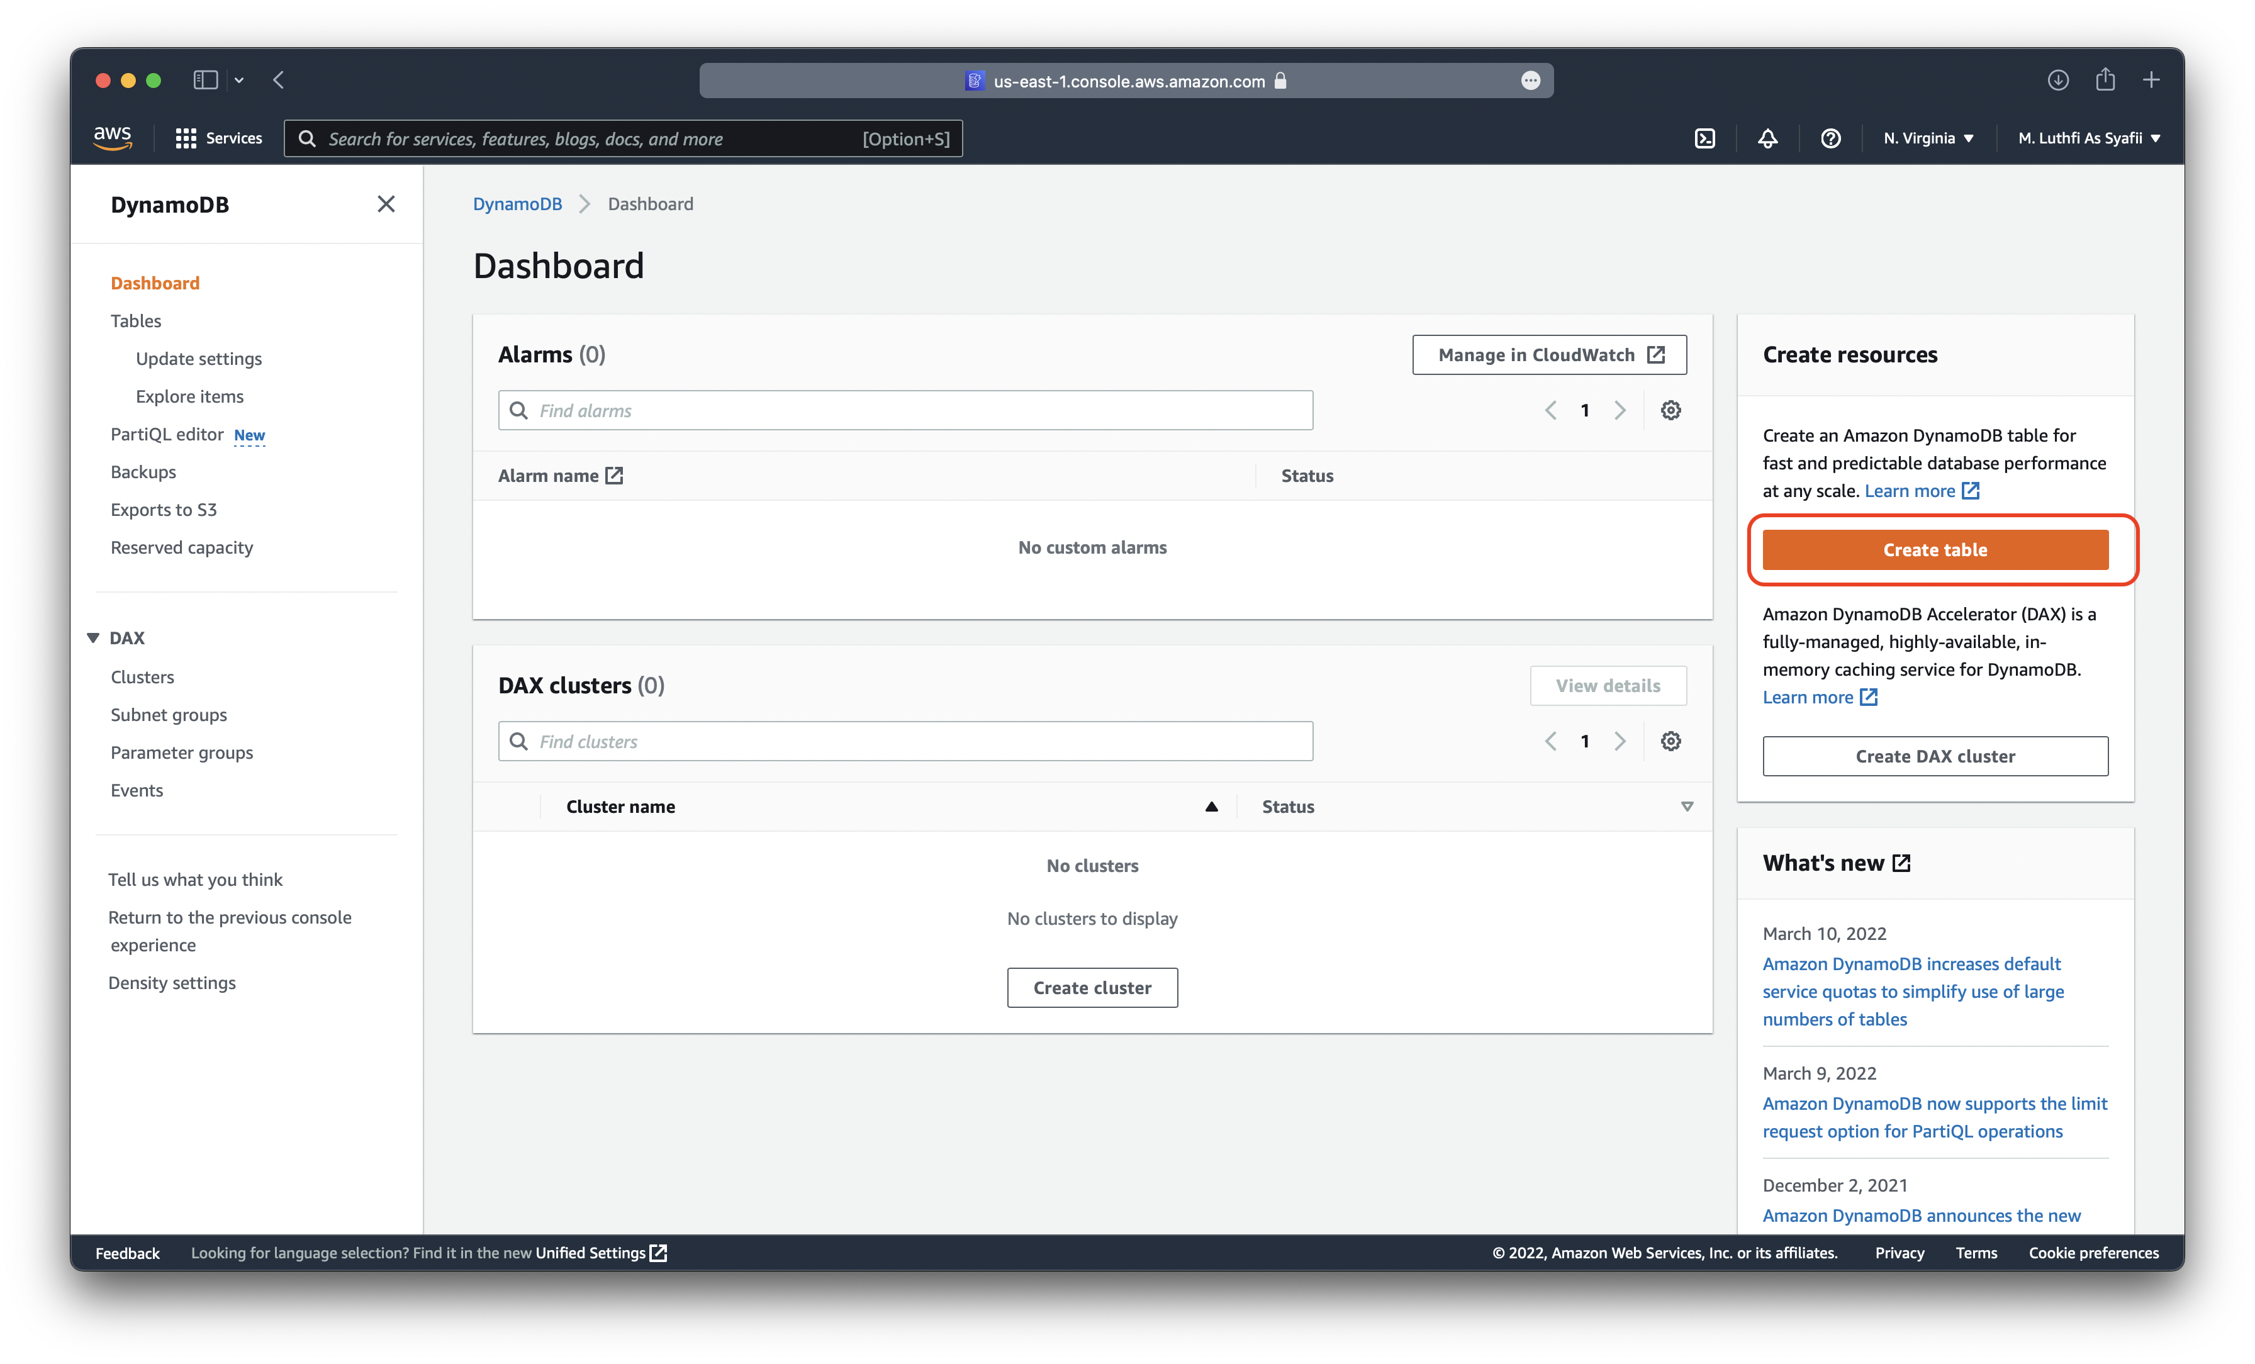
Task: Close the DynamoDB side navigation panel
Action: tap(386, 203)
